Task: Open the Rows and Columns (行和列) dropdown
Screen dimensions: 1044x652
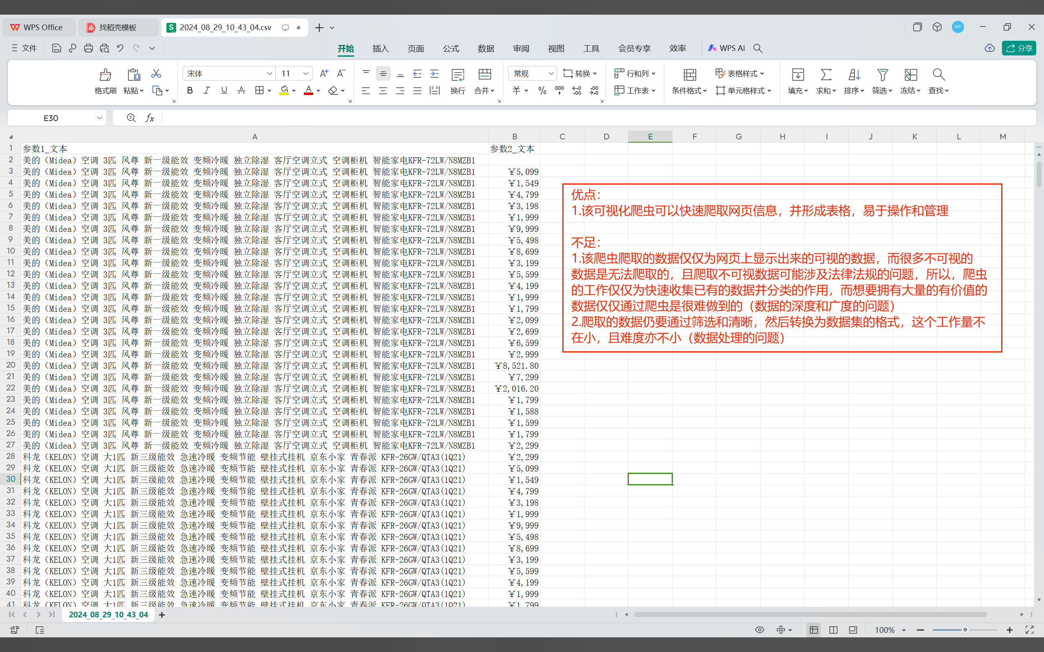Action: pos(635,74)
